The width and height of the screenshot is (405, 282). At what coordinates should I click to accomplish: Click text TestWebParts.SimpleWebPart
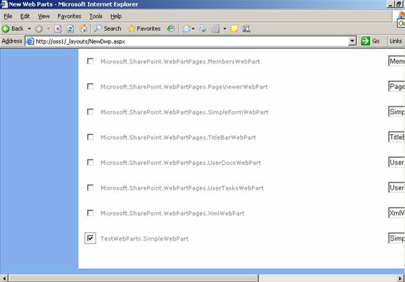coord(144,239)
